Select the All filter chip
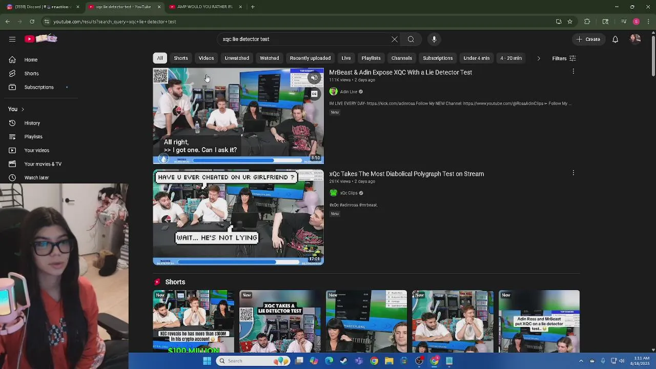 (x=160, y=58)
